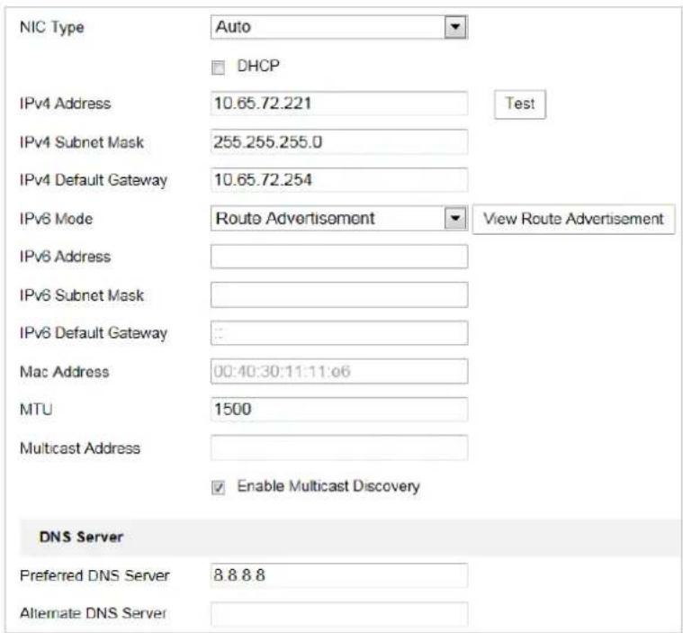Enable the DHCP checkbox
This screenshot has width=683, height=633.
pos(218,68)
